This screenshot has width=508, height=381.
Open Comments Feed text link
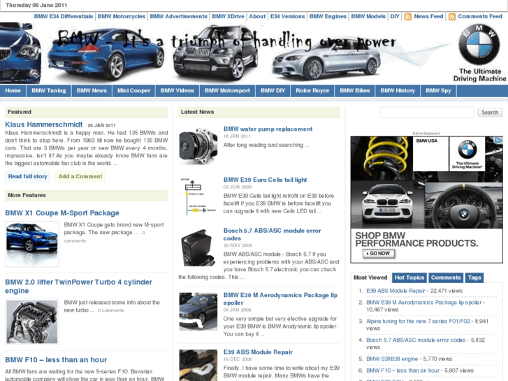coord(480,16)
